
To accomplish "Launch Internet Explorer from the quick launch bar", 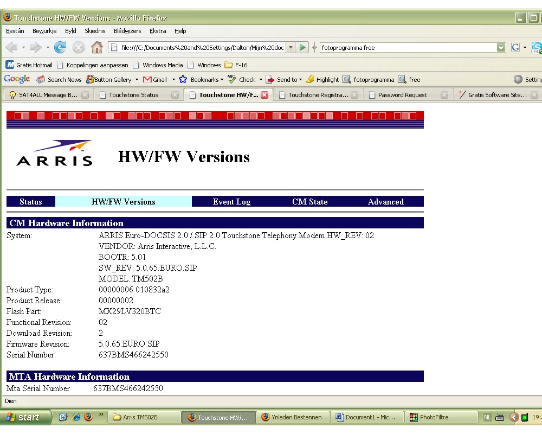I will click(x=76, y=417).
